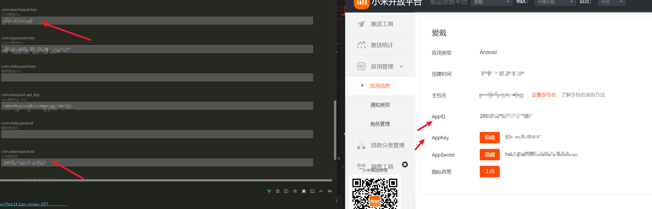
Task: Click the com.oppo.push.key label text
Action: 18,38
